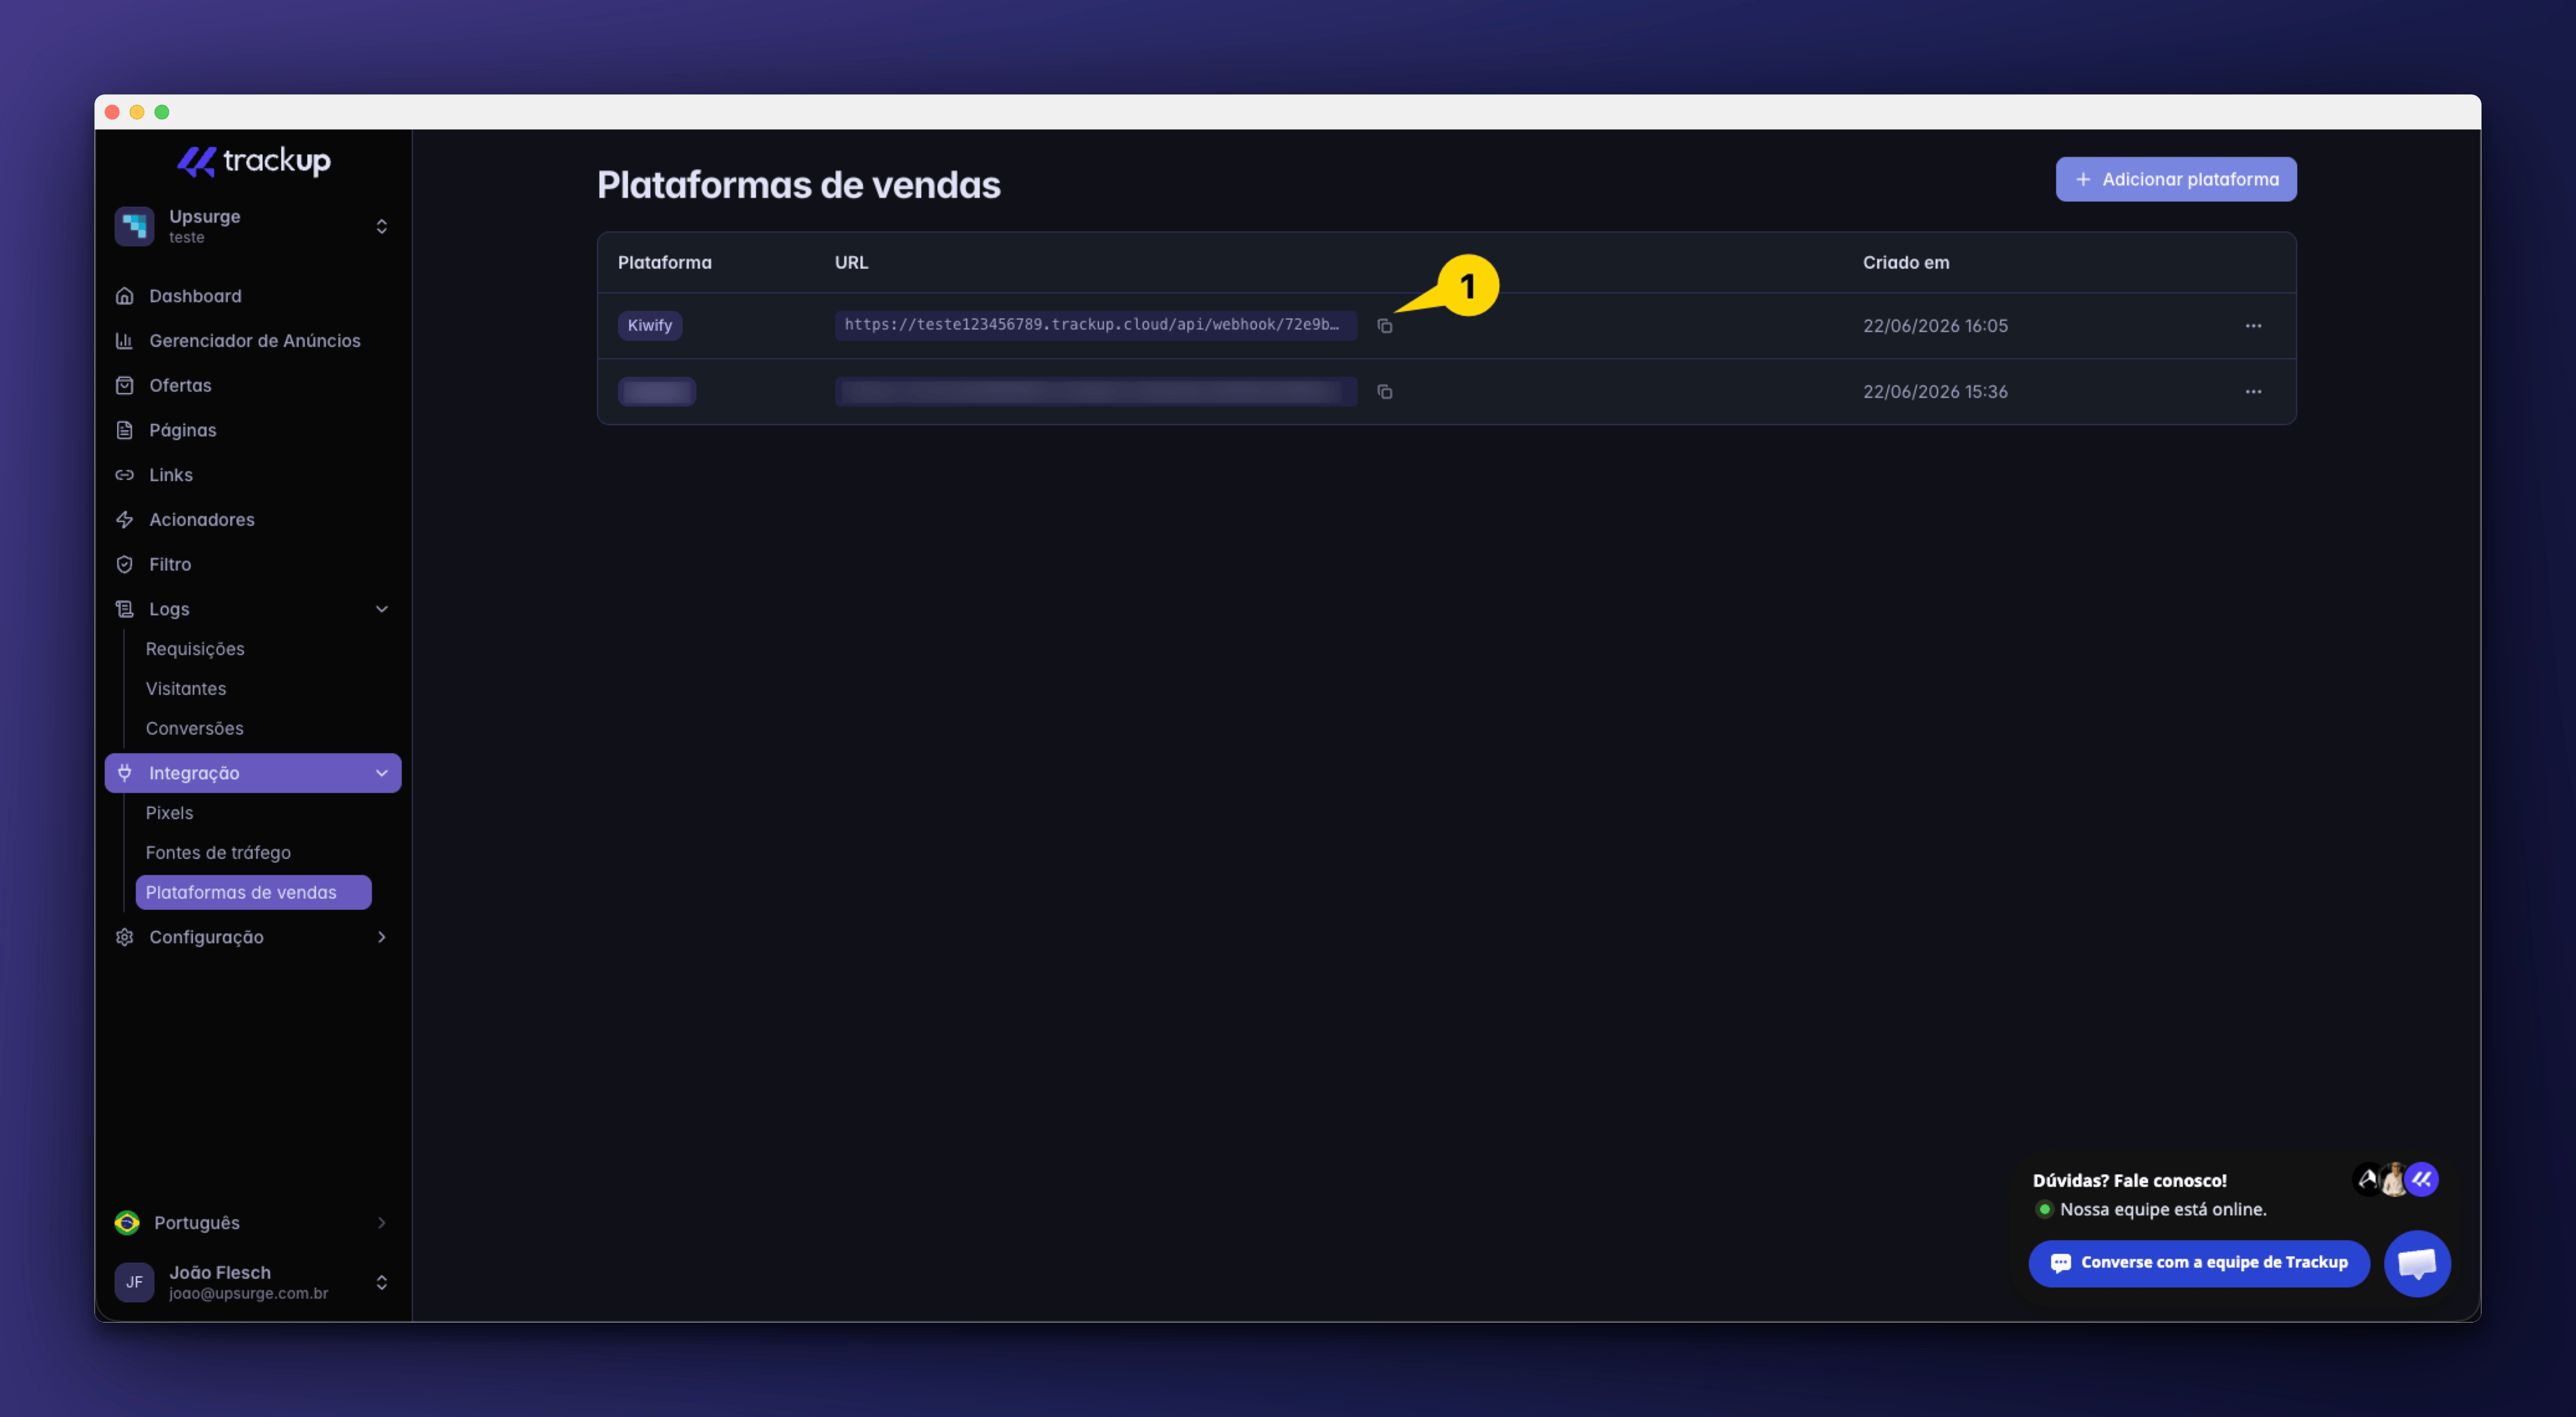Minimize the window with yellow button
The height and width of the screenshot is (1417, 2576).
click(137, 112)
